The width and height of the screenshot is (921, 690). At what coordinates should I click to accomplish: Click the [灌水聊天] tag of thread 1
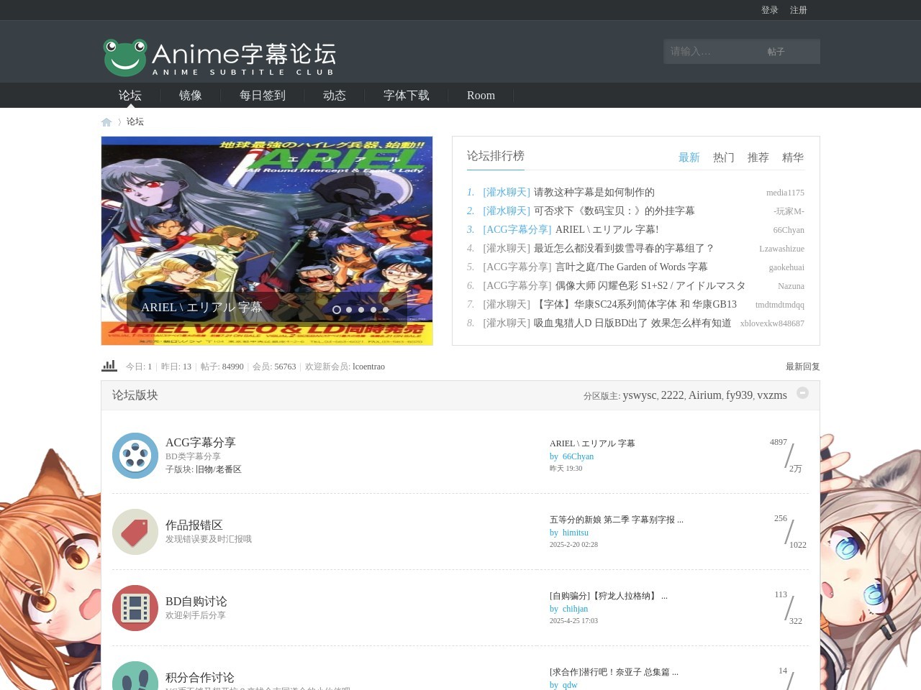pyautogui.click(x=507, y=192)
